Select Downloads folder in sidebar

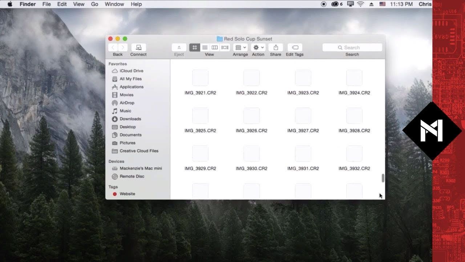pos(130,119)
